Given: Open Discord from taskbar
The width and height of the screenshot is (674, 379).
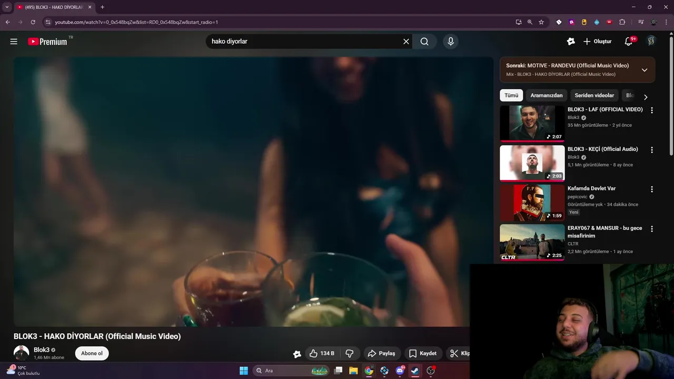Looking at the screenshot, I should point(400,371).
